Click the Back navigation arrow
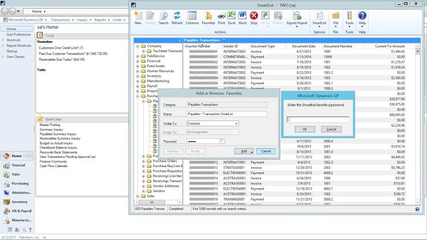 pos(5,11)
